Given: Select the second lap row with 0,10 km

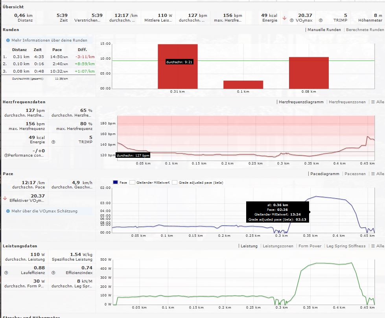Looking at the screenshot, I should point(48,64).
